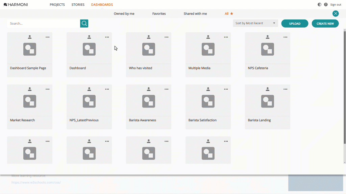Switch to Favorites tab

tap(159, 13)
